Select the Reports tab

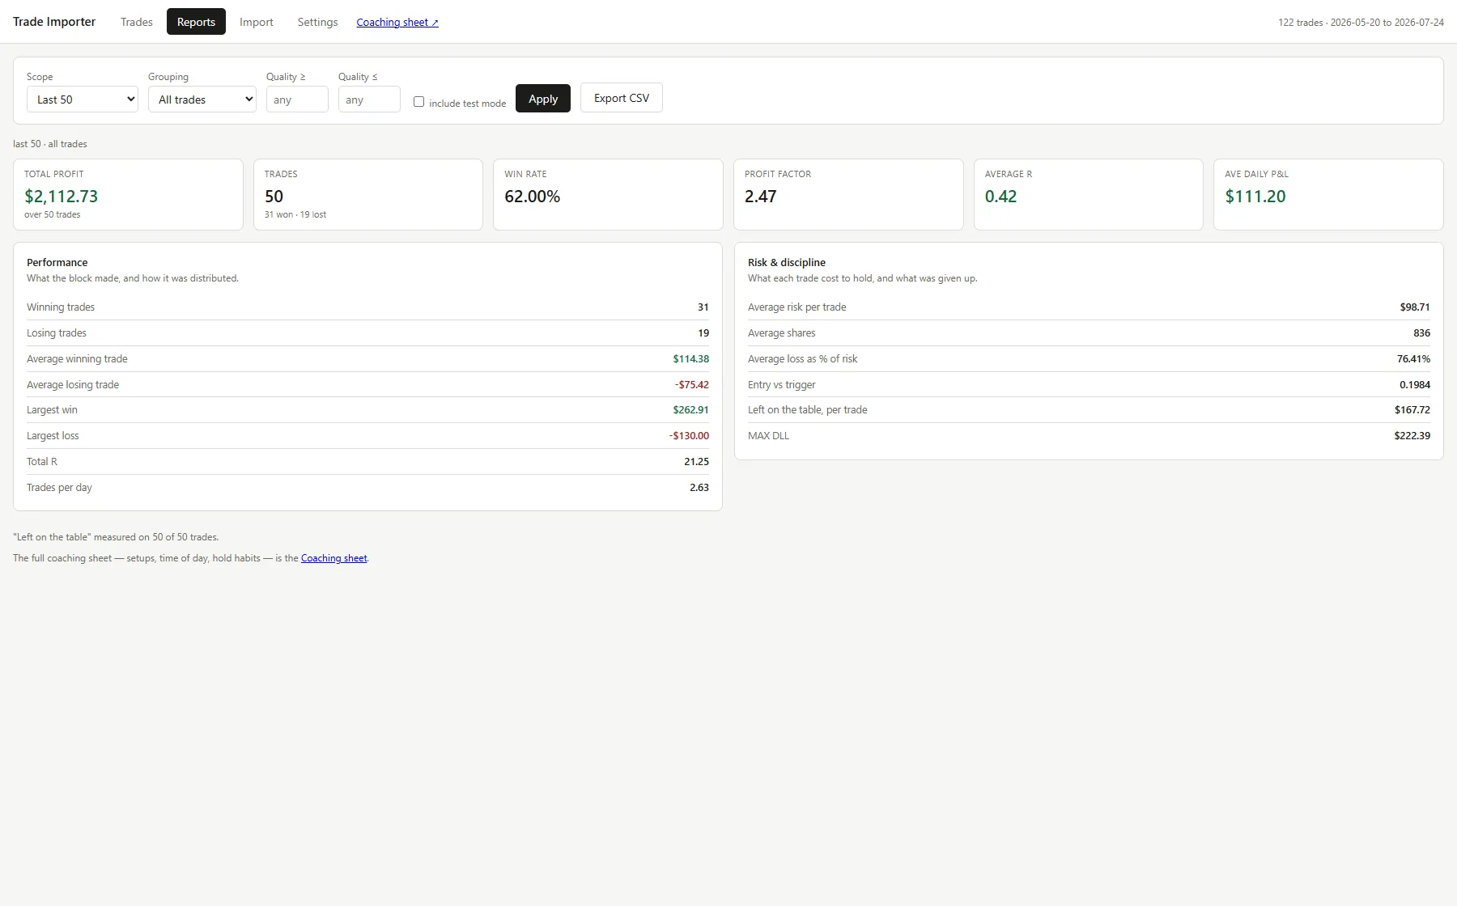tap(196, 22)
